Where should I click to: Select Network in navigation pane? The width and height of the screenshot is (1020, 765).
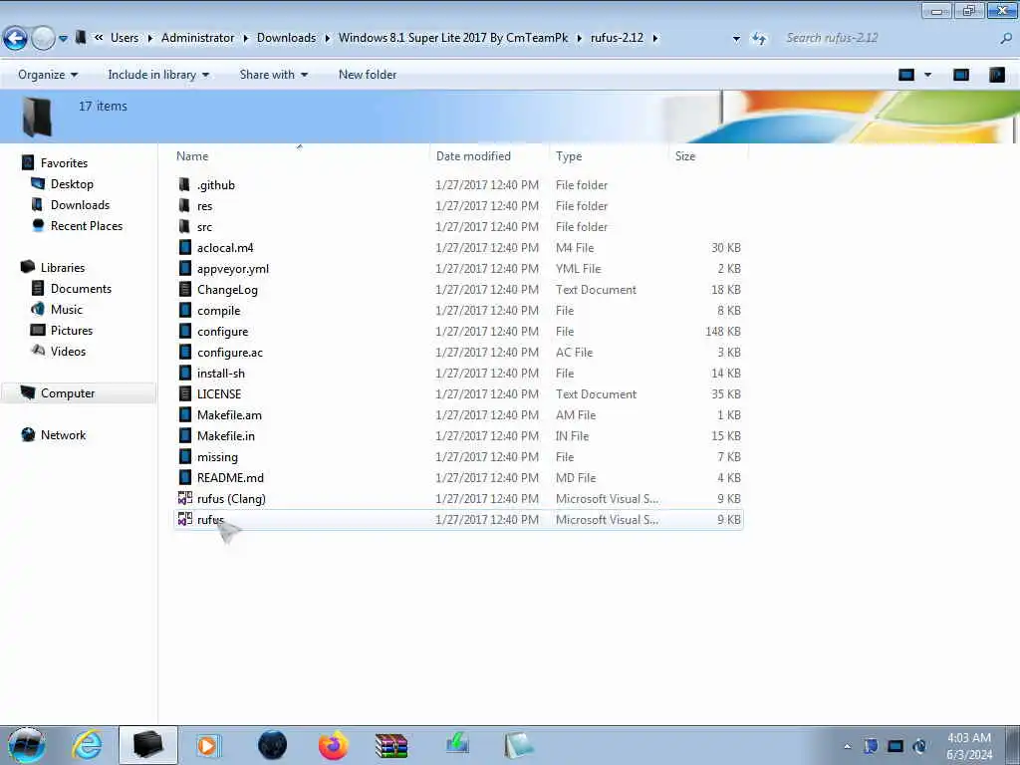pos(63,435)
